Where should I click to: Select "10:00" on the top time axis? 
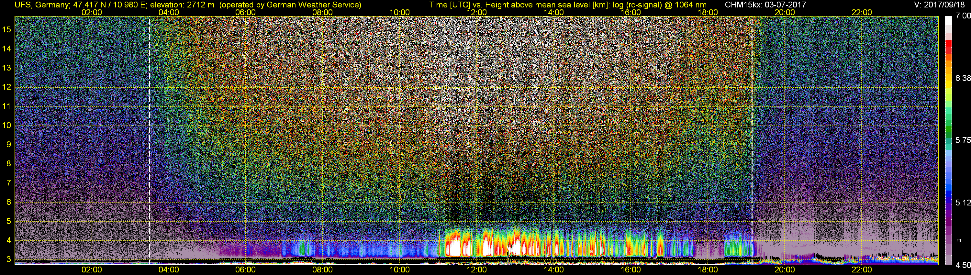click(399, 12)
